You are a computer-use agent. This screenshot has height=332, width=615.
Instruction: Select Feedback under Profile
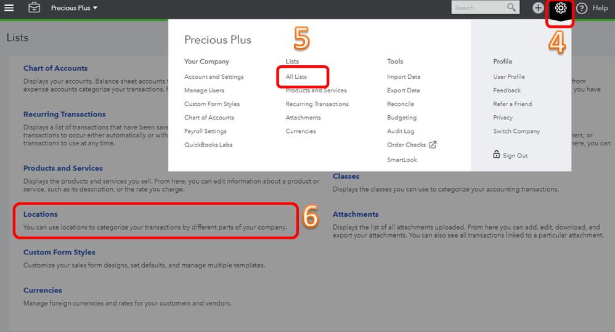(507, 90)
